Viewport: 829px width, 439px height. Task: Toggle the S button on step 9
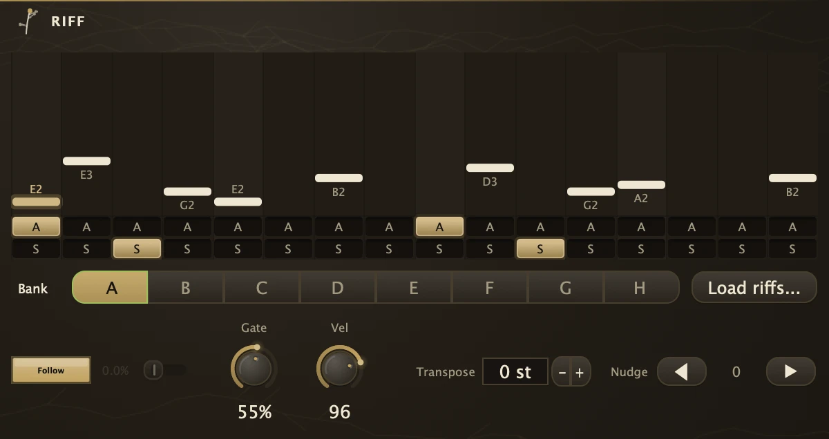click(439, 249)
